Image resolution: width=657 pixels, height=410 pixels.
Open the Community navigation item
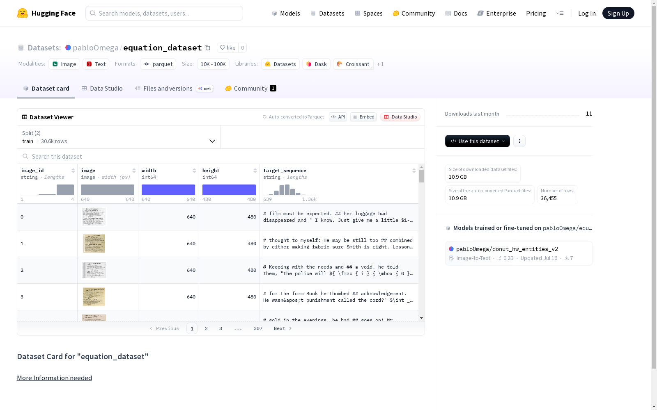point(414,13)
